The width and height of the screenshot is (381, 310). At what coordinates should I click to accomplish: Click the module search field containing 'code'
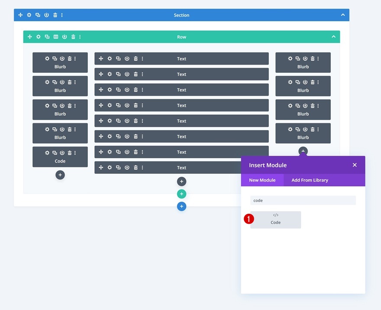[303, 200]
